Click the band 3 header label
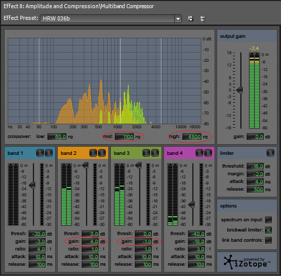 122,153
